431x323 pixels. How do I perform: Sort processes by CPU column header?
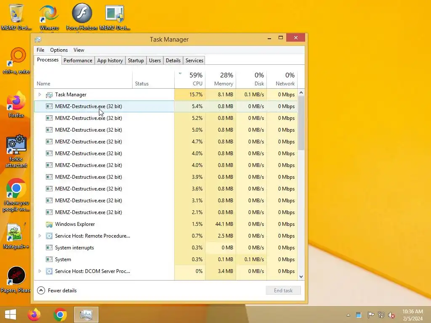190,79
